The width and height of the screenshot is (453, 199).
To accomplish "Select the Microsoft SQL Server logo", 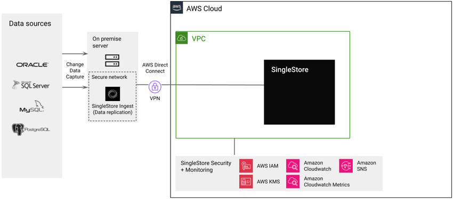I will point(31,85).
